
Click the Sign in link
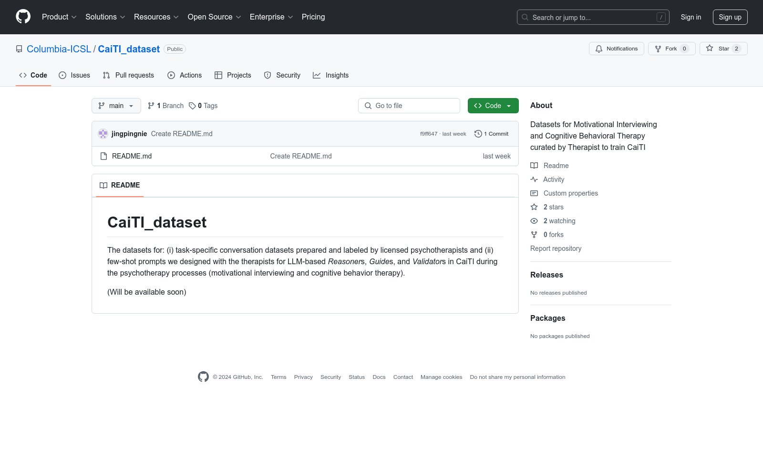[691, 17]
